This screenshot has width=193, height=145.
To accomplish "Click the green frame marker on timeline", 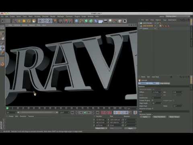I will pyautogui.click(x=8, y=108).
